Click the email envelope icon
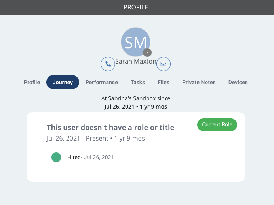 click(164, 64)
